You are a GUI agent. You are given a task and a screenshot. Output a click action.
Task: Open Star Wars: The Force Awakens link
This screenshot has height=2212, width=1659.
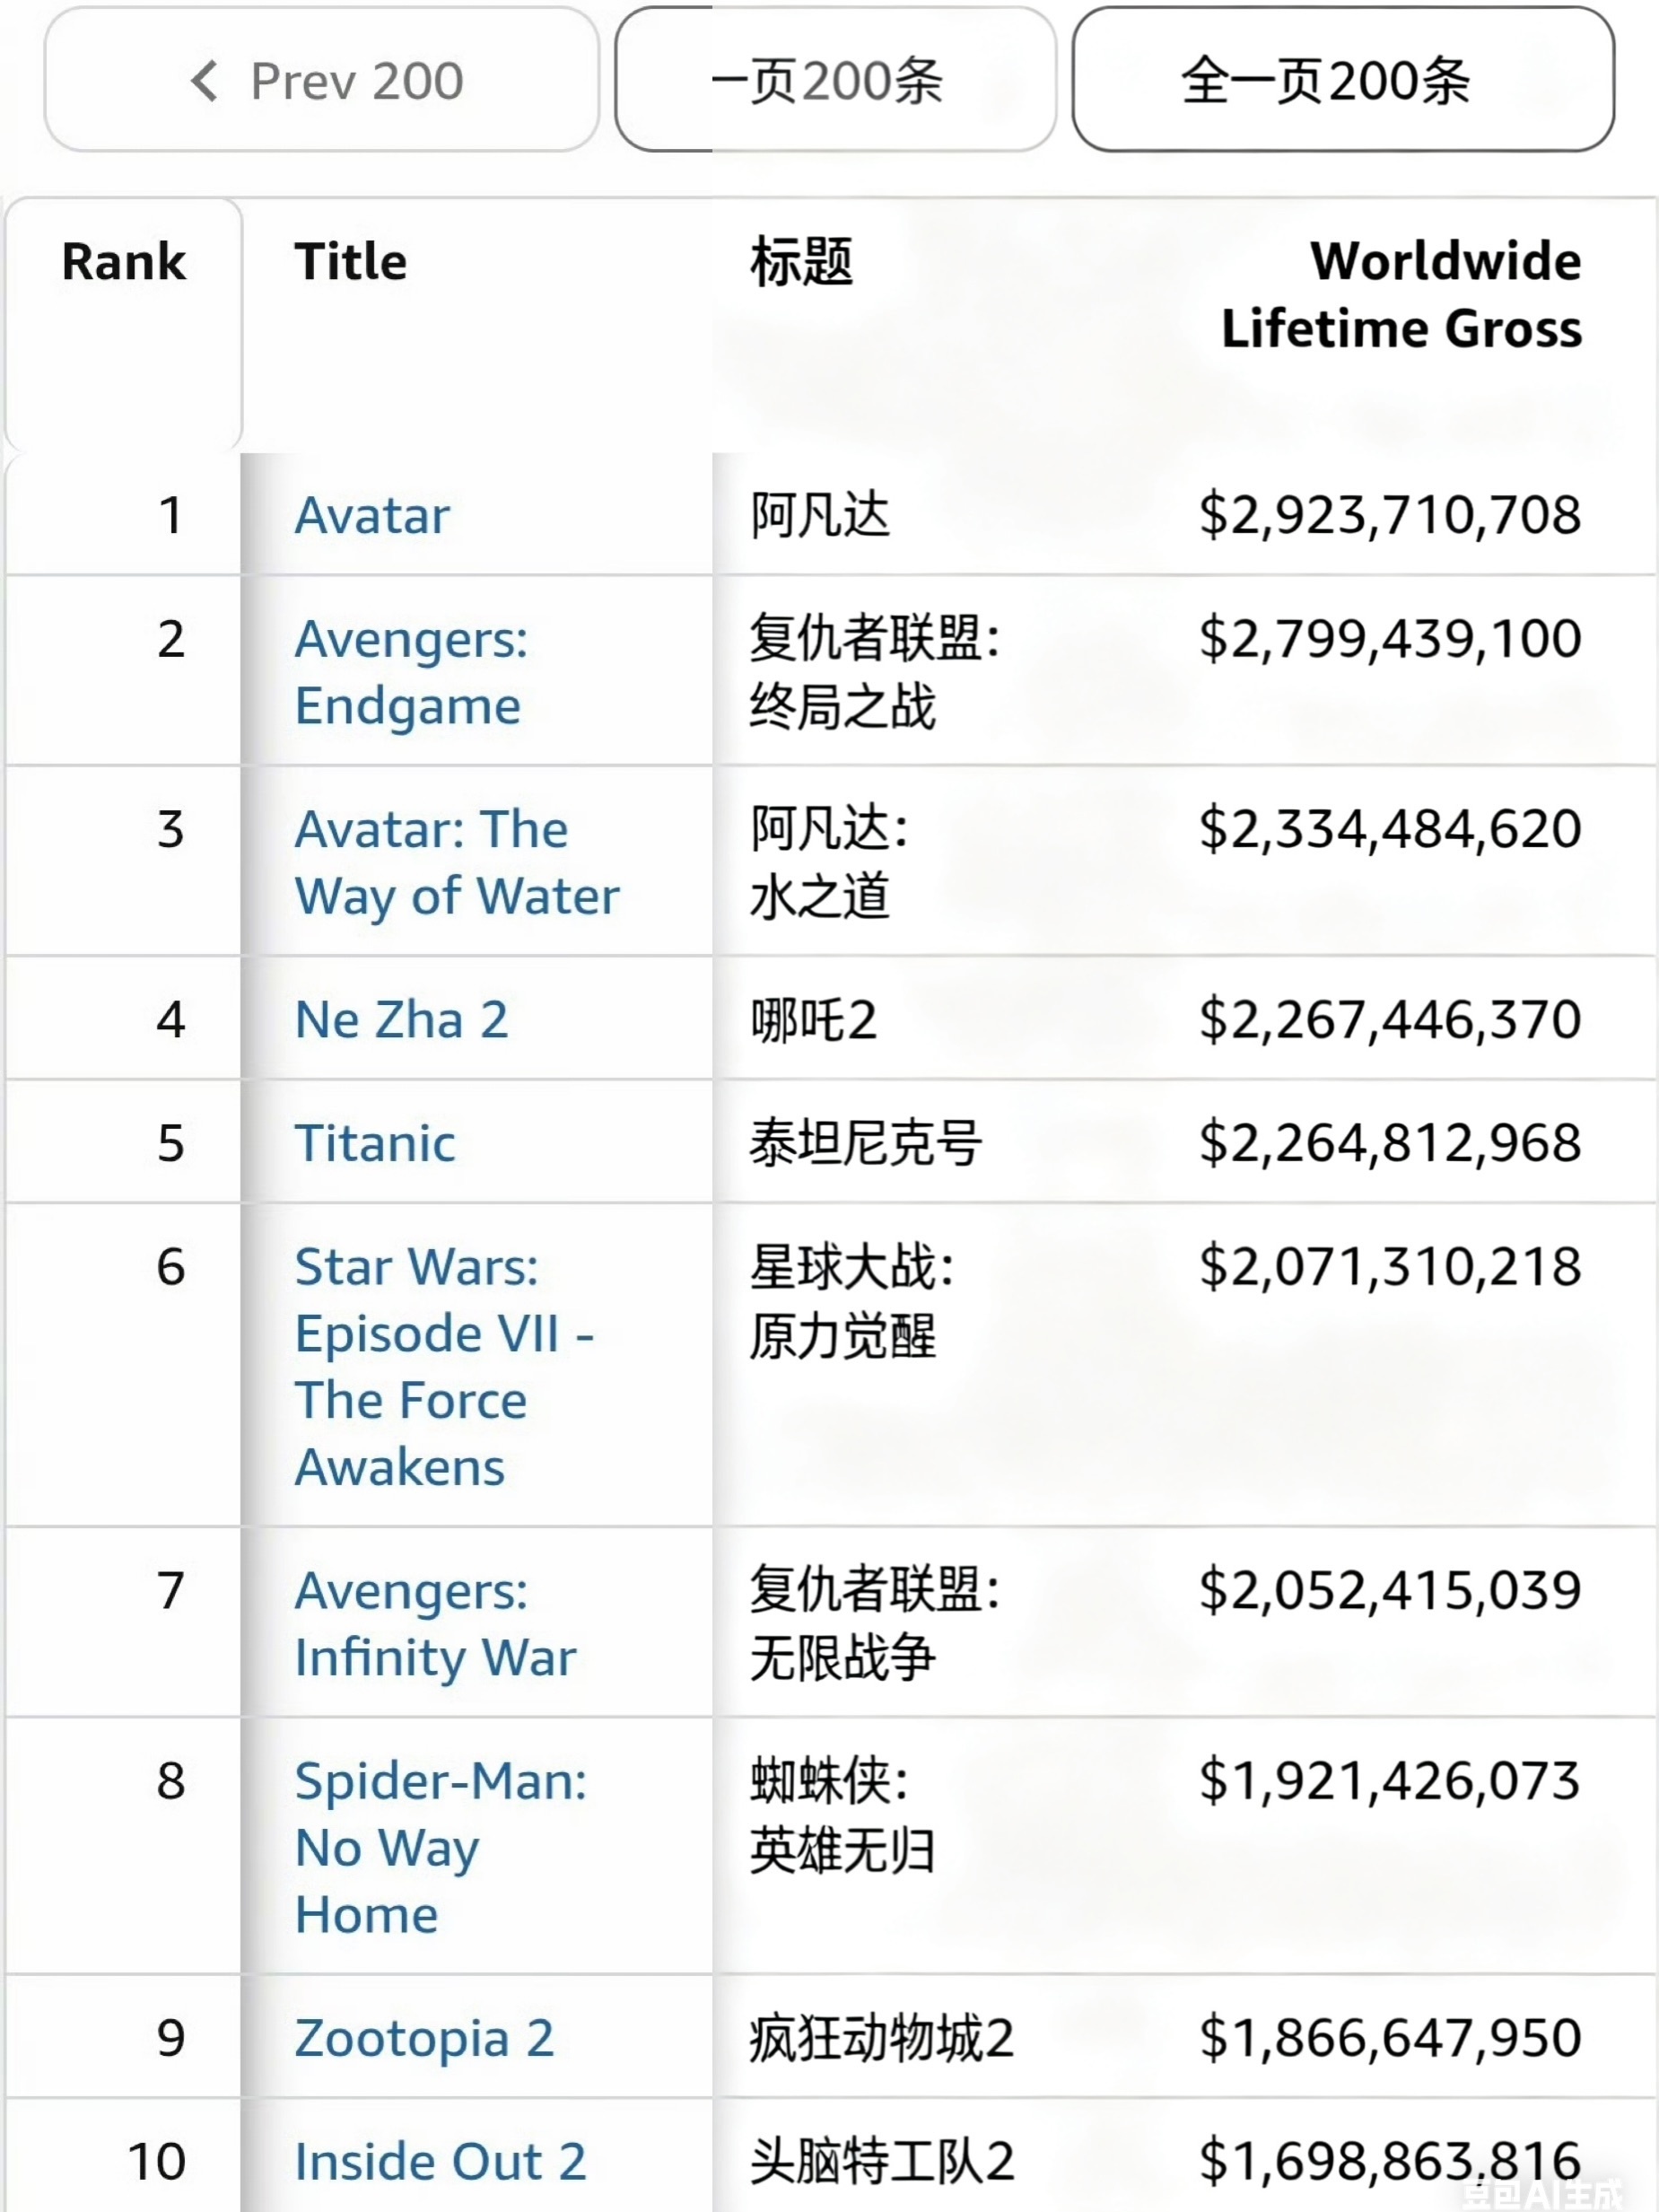(x=444, y=1366)
